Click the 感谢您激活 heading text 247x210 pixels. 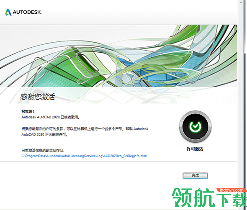38,97
